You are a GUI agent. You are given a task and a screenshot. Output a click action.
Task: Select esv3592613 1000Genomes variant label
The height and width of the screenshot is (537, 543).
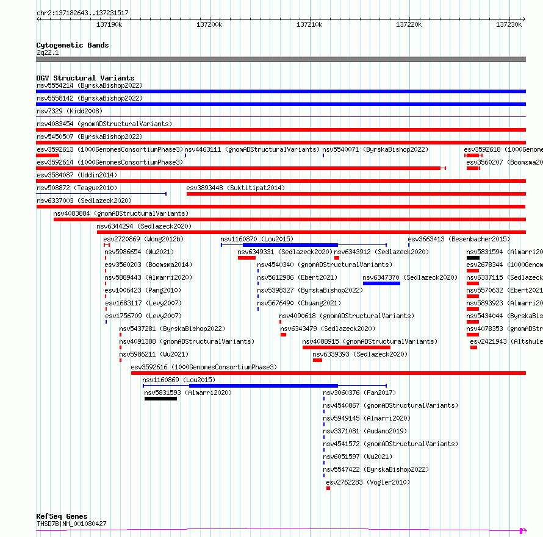point(110,149)
